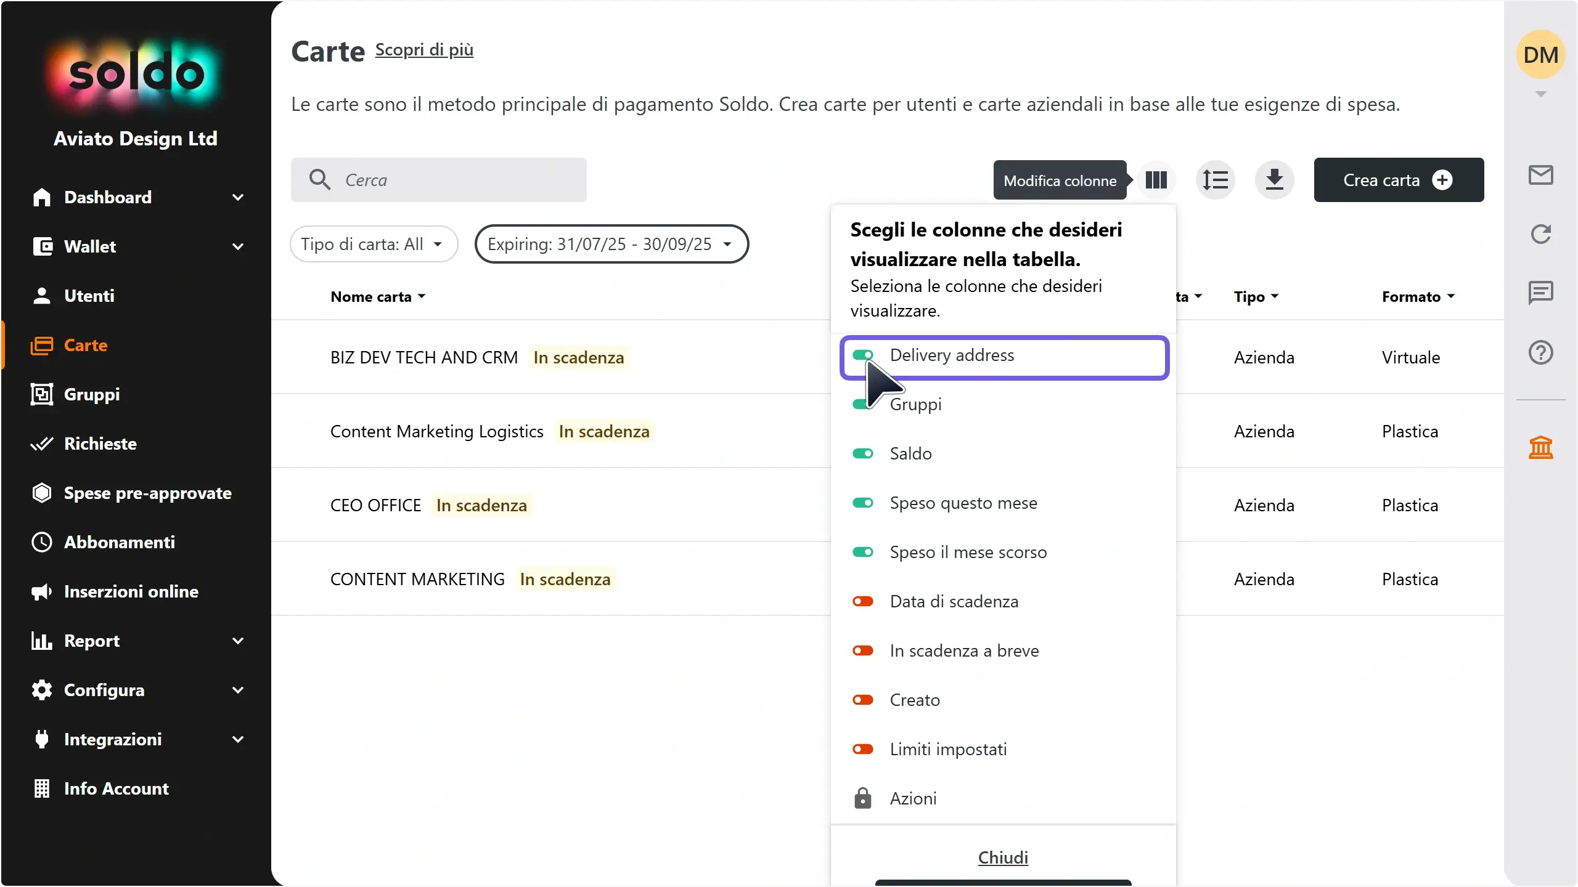Click the Soldo logo
The width and height of the screenshot is (1578, 887).
136,75
